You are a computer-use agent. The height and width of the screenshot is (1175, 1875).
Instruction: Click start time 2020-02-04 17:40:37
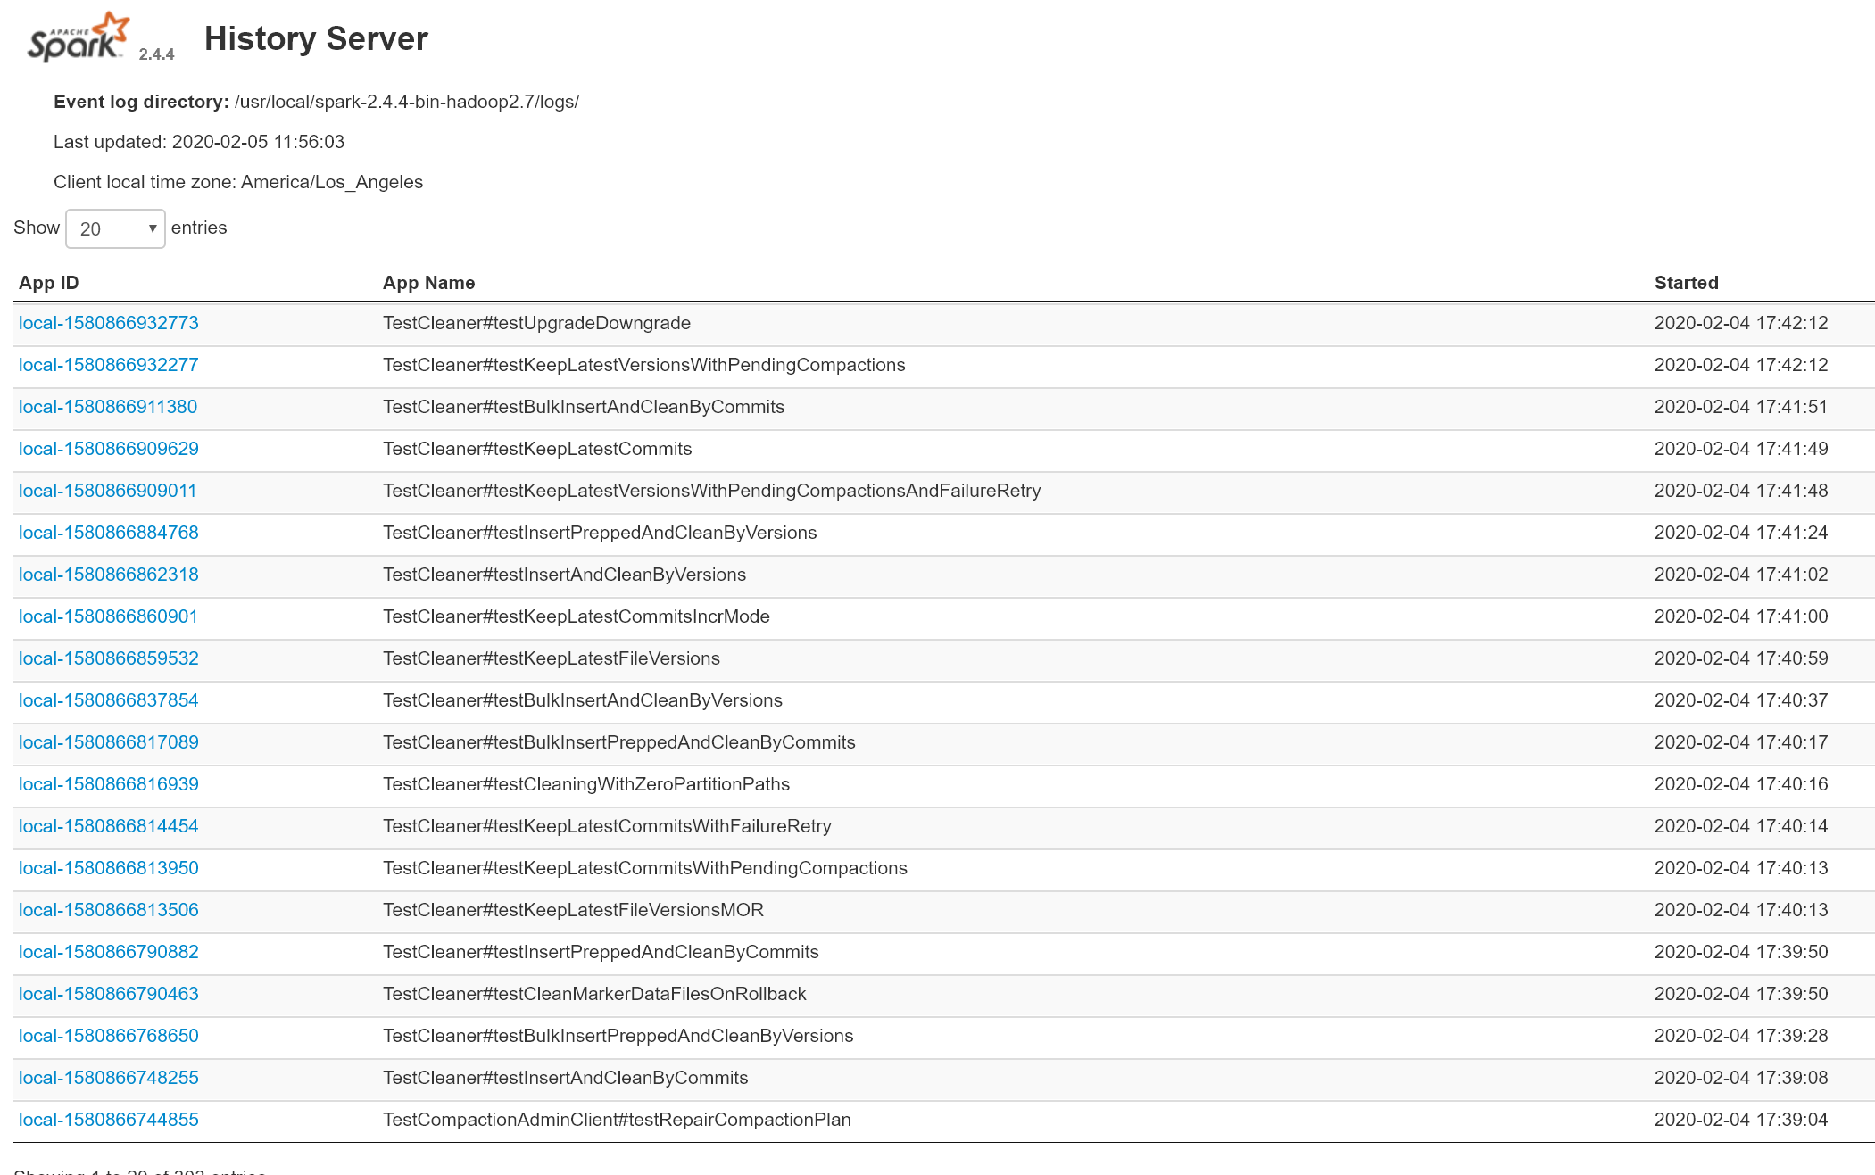pyautogui.click(x=1741, y=700)
